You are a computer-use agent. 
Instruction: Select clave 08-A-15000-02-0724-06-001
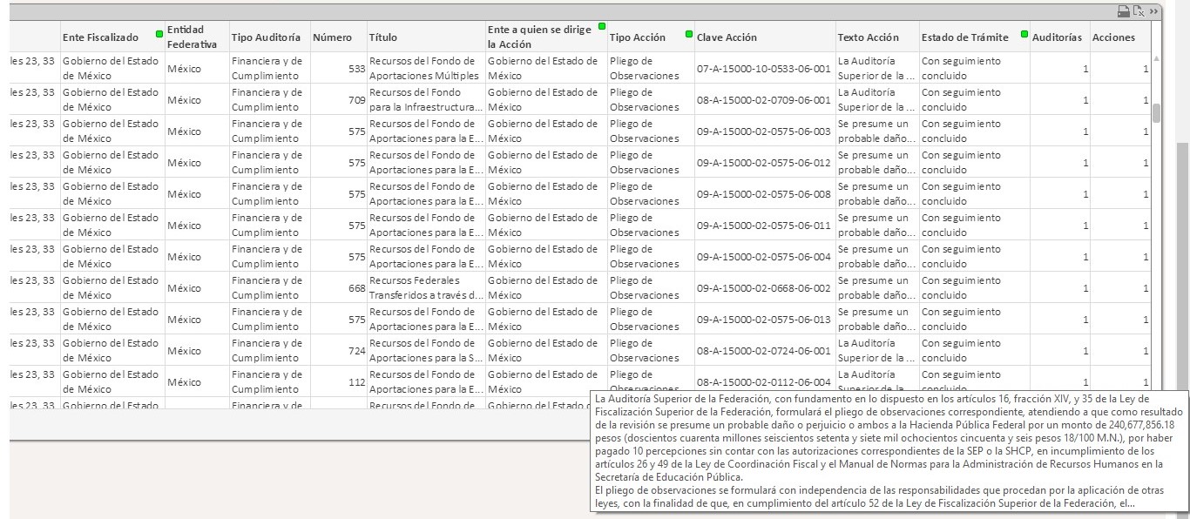pyautogui.click(x=764, y=350)
